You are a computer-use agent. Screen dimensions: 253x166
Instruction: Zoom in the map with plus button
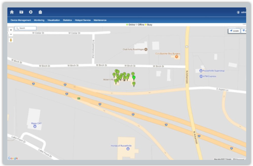click(11, 30)
